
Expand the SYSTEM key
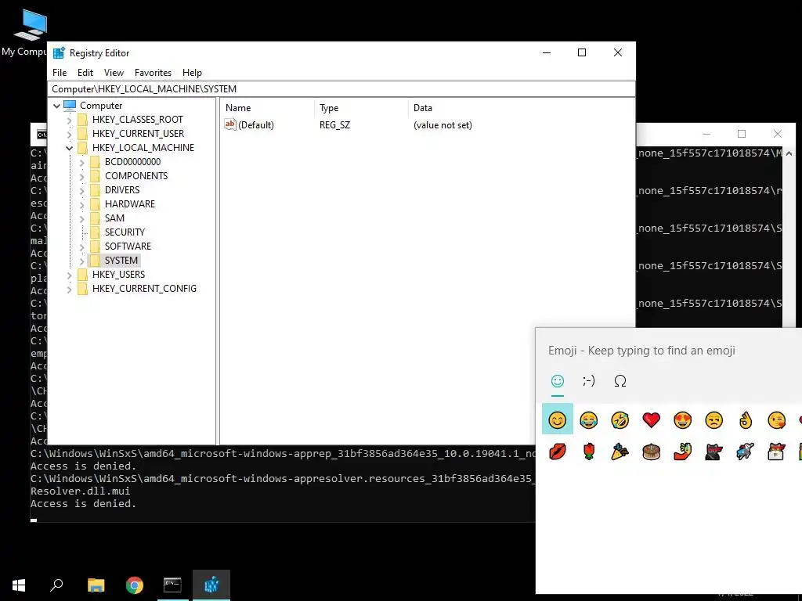(81, 261)
